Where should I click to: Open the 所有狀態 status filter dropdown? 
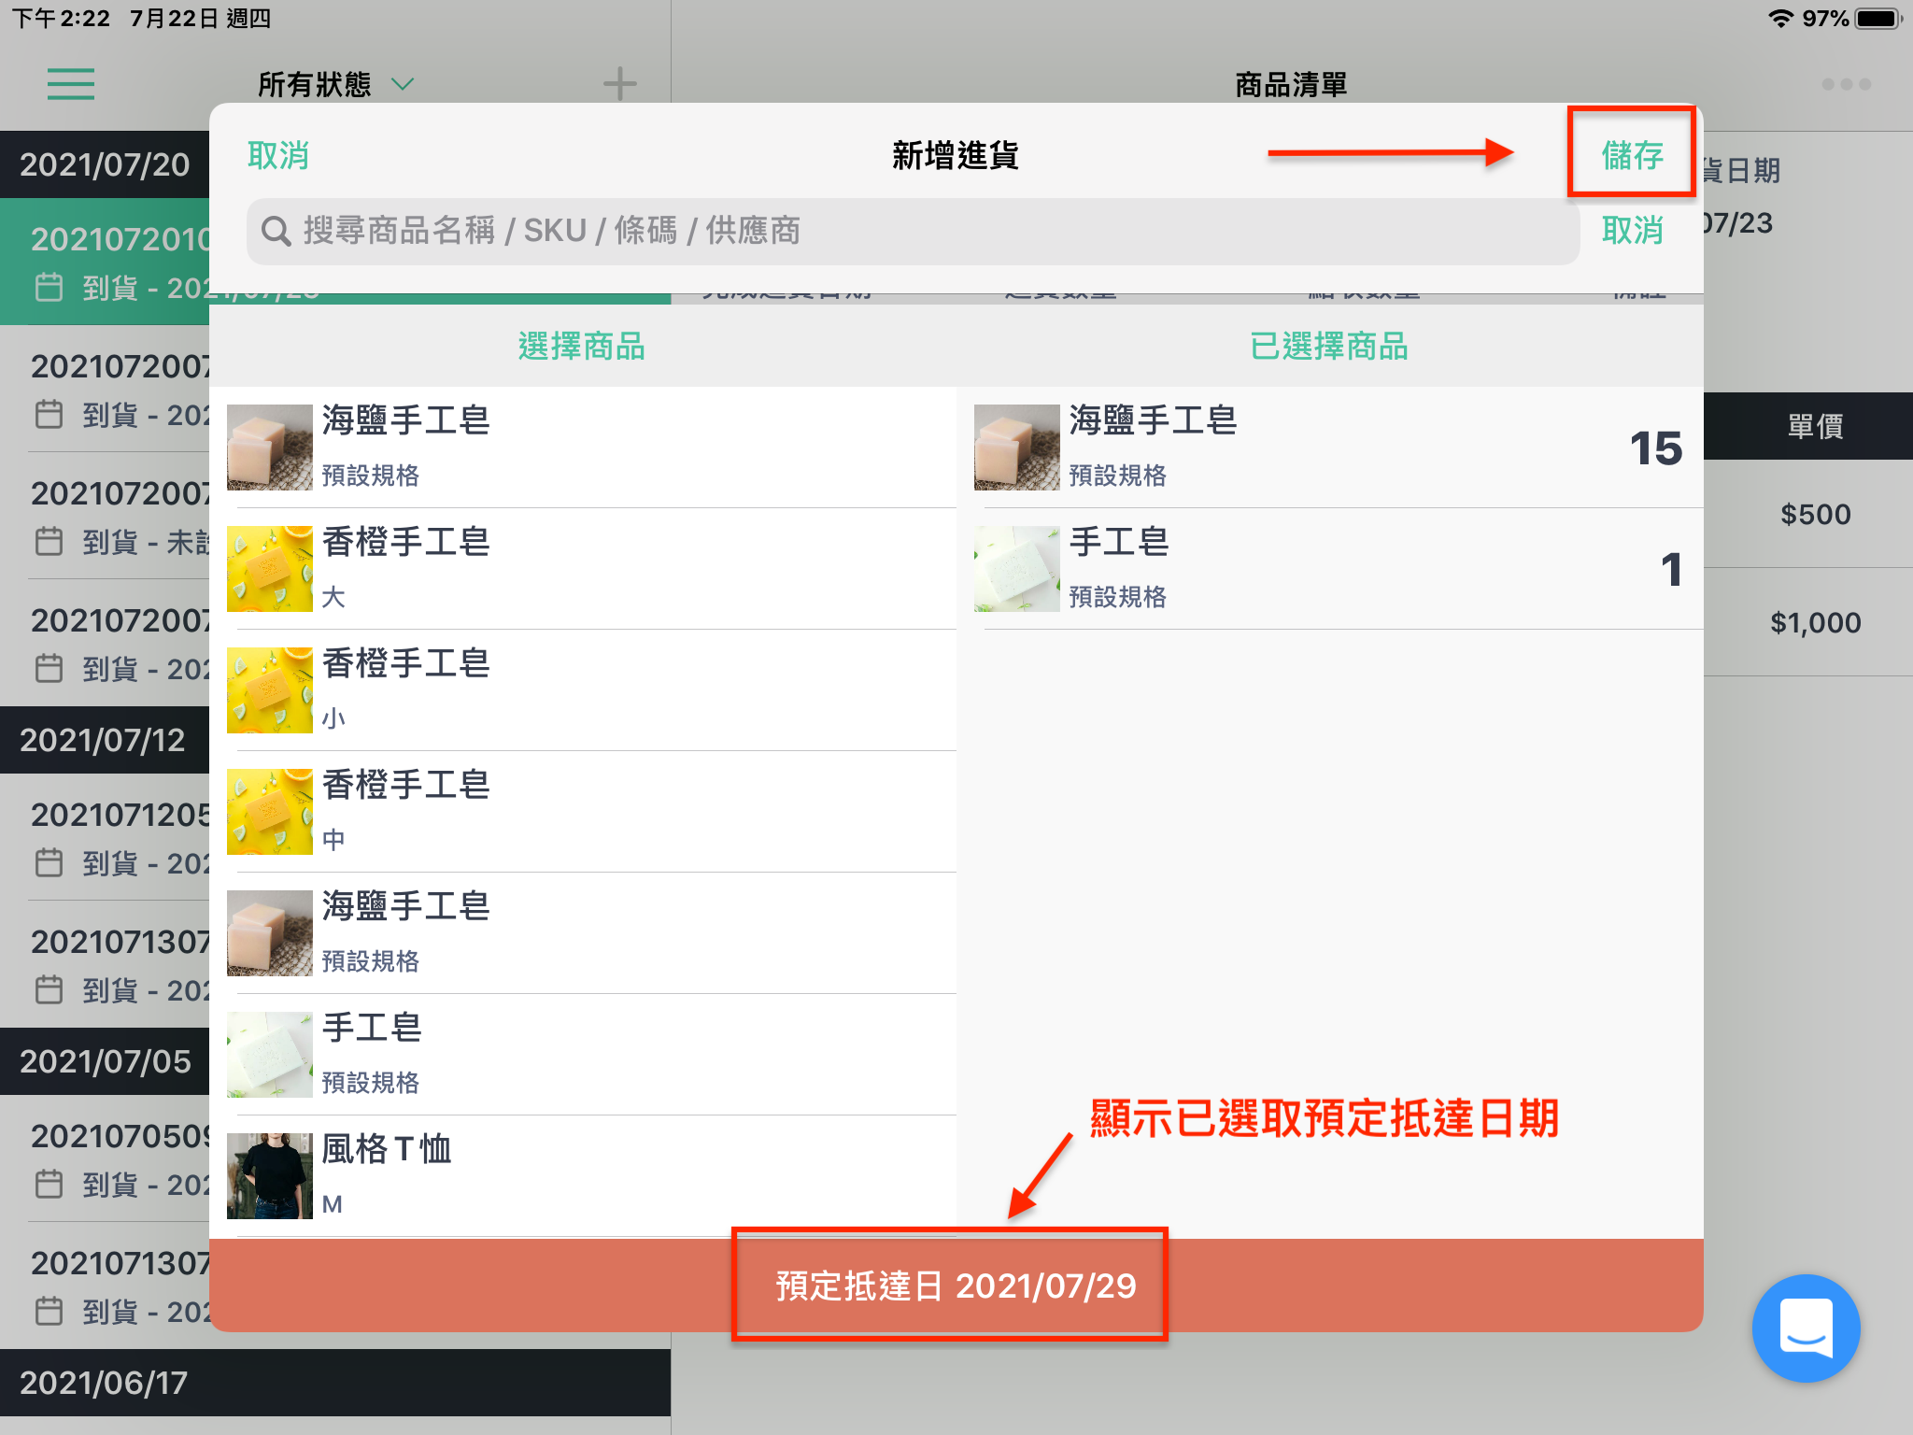point(336,84)
